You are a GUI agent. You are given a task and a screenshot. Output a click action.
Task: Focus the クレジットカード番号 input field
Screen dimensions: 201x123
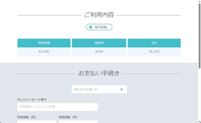(57, 107)
